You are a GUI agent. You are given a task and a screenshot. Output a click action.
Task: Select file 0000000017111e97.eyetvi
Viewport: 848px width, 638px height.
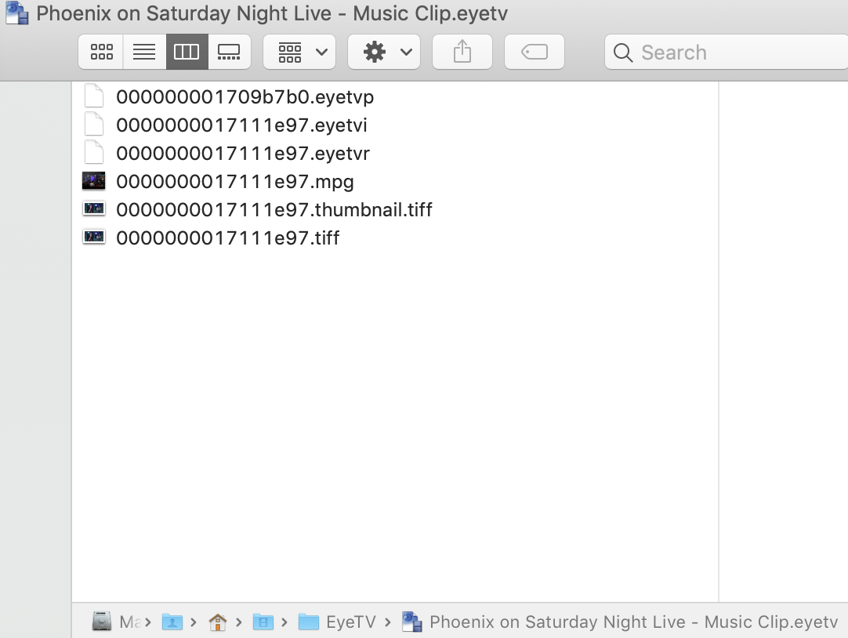point(241,125)
